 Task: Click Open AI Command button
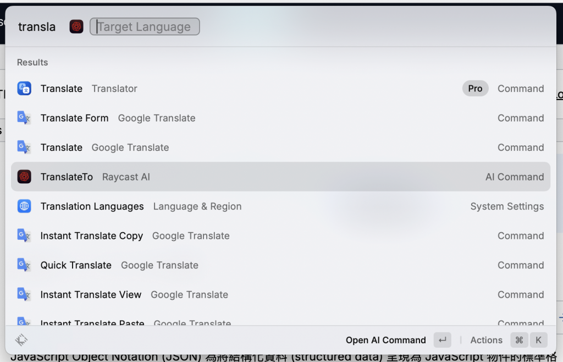(385, 340)
